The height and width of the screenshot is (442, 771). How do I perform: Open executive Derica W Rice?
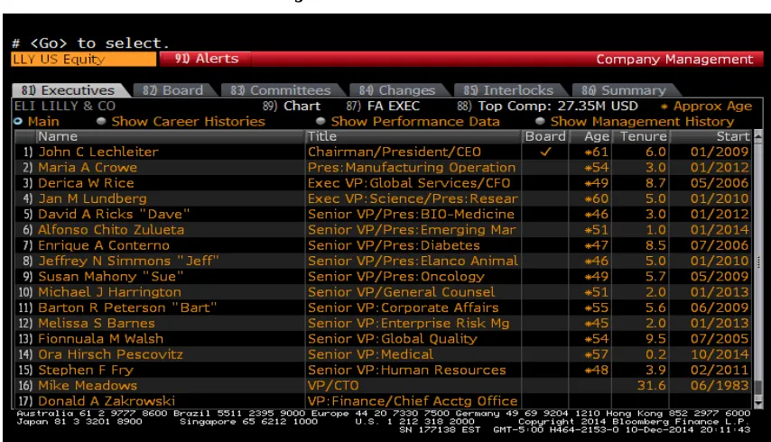[86, 183]
